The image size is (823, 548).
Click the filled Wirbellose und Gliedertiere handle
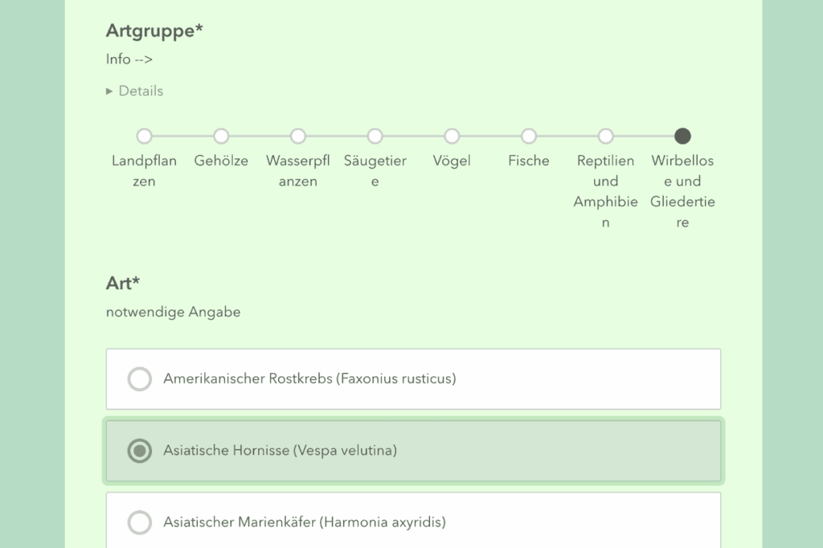click(682, 137)
